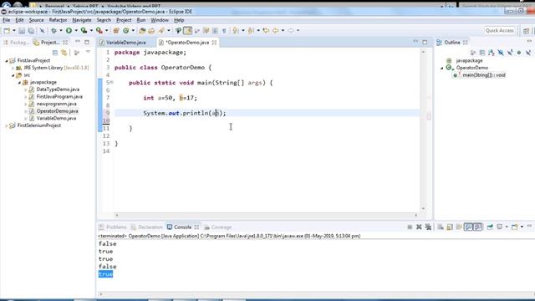Click main(String[]) method in Outline
Screen dimensions: 535x301
(x=484, y=75)
